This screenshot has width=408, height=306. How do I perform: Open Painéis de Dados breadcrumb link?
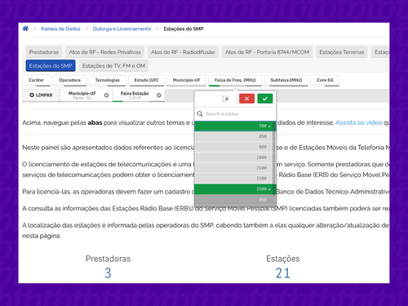pos(60,29)
